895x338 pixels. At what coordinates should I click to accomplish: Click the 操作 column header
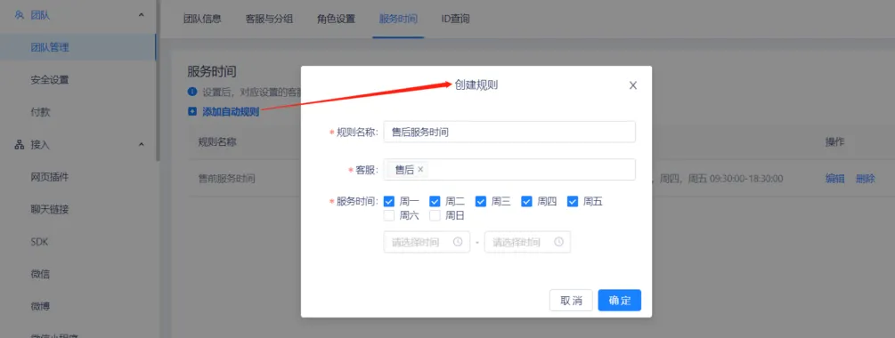pos(834,142)
